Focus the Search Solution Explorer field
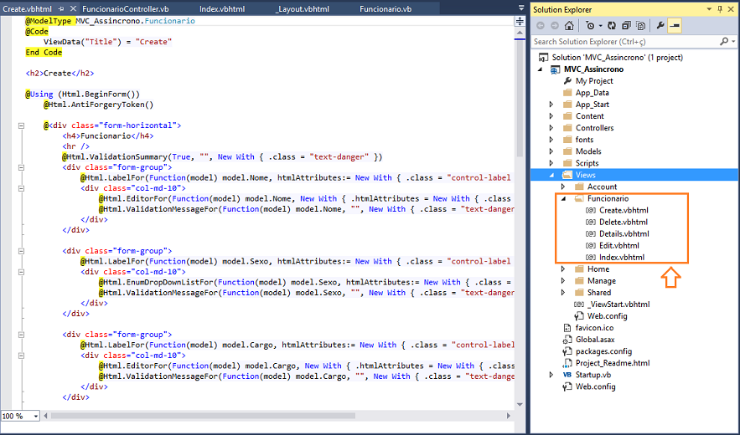Viewport: 740px width, 435px height. (x=625, y=42)
